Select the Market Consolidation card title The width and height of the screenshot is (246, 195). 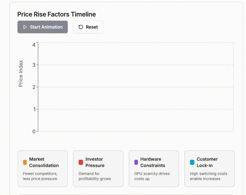(44, 162)
